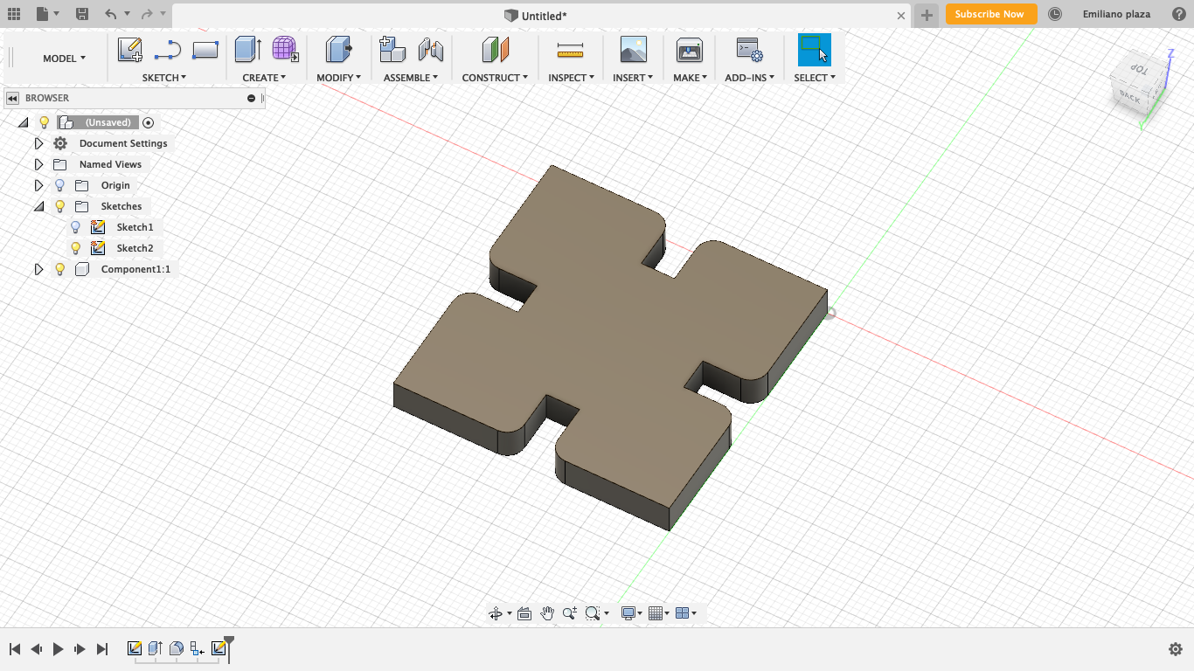Open the CONSTRUCT menu

pos(495,78)
